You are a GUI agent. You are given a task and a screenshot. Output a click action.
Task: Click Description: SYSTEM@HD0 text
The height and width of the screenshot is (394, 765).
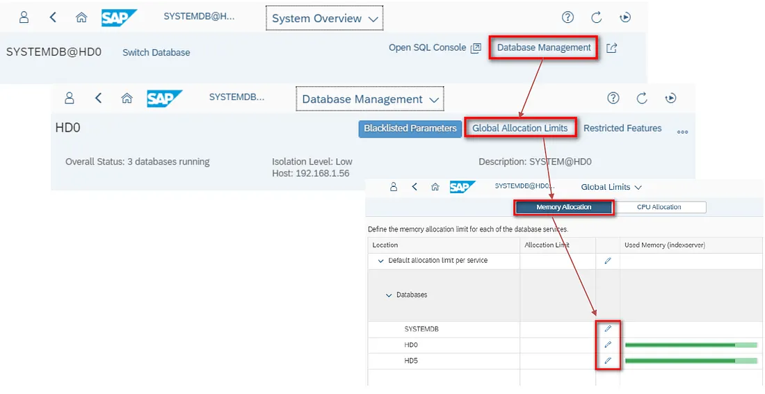tap(535, 161)
